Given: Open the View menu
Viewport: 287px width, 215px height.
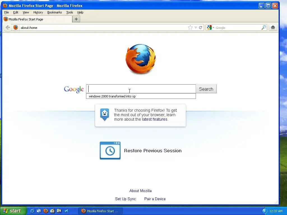Looking at the screenshot, I should click(26, 12).
